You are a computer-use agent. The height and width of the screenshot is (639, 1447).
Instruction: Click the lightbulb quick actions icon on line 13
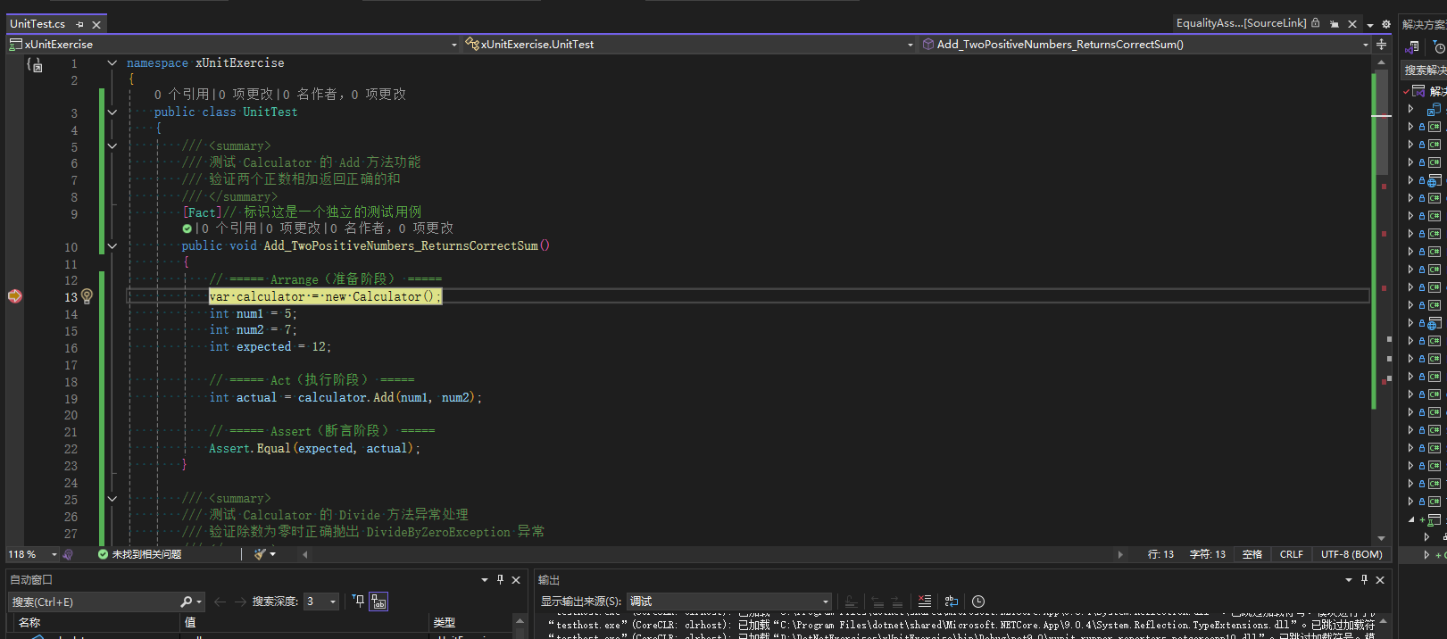click(87, 296)
